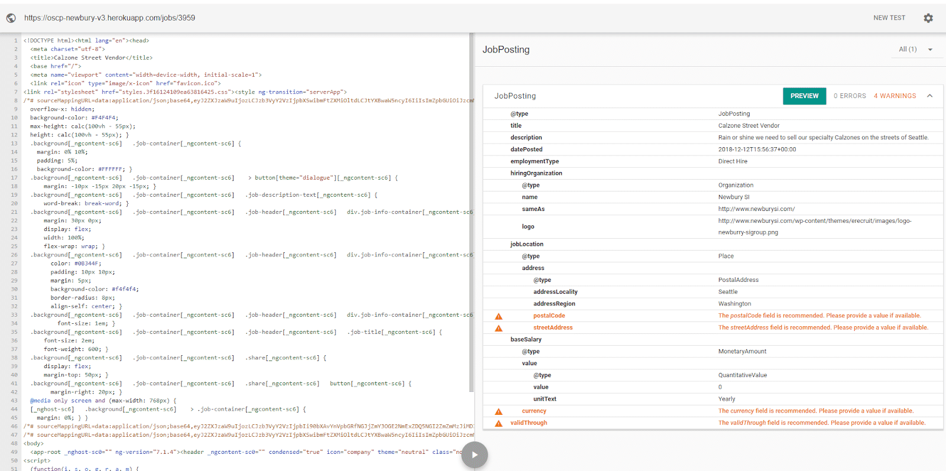This screenshot has height=471, width=946.
Task: Click the green PREVIEW button
Action: (804, 96)
